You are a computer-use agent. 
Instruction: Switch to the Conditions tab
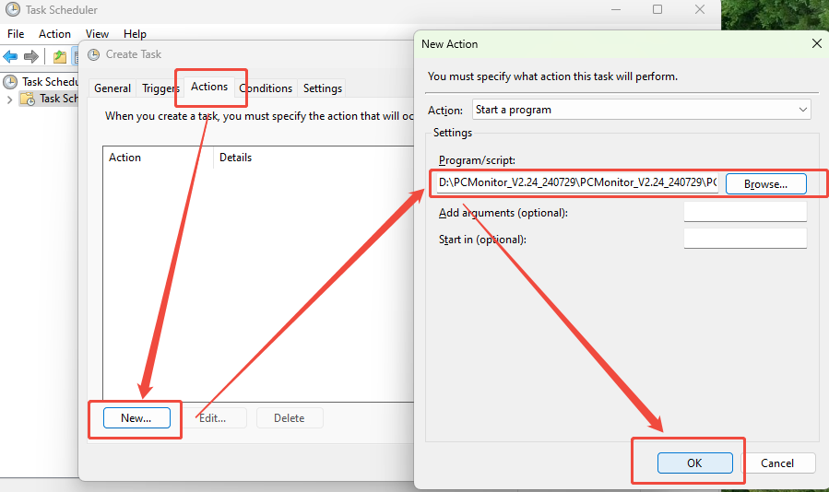266,88
